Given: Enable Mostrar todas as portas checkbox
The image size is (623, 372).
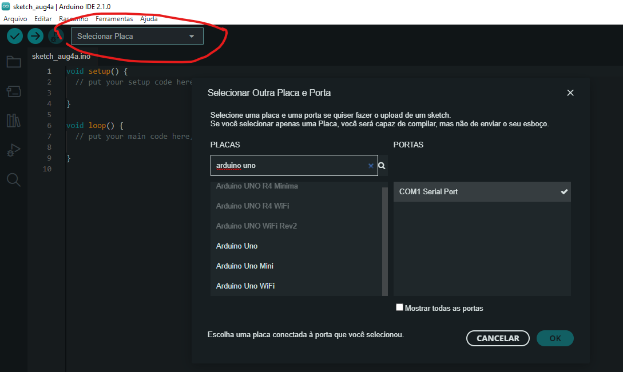Looking at the screenshot, I should coord(399,307).
